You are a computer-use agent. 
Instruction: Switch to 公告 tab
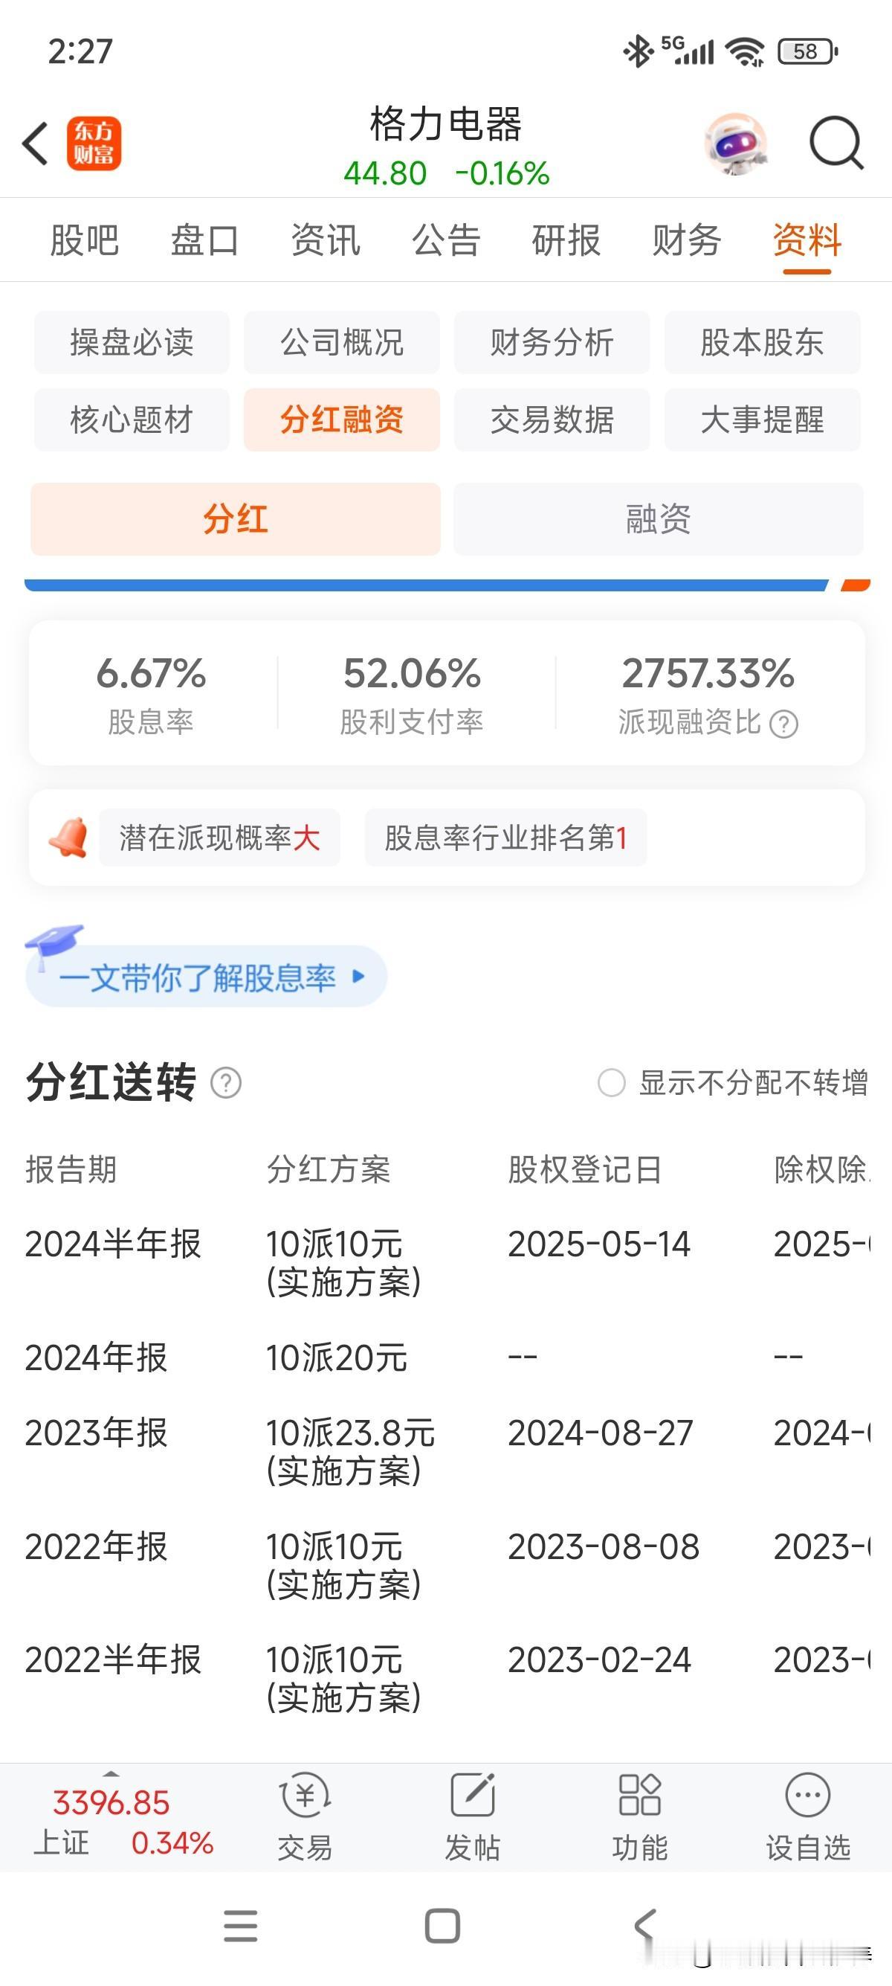[446, 240]
